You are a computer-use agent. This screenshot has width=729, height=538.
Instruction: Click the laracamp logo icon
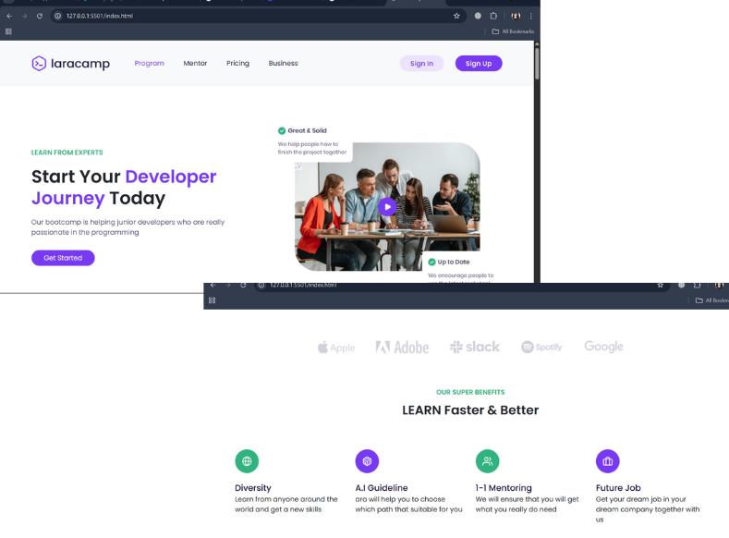point(39,63)
